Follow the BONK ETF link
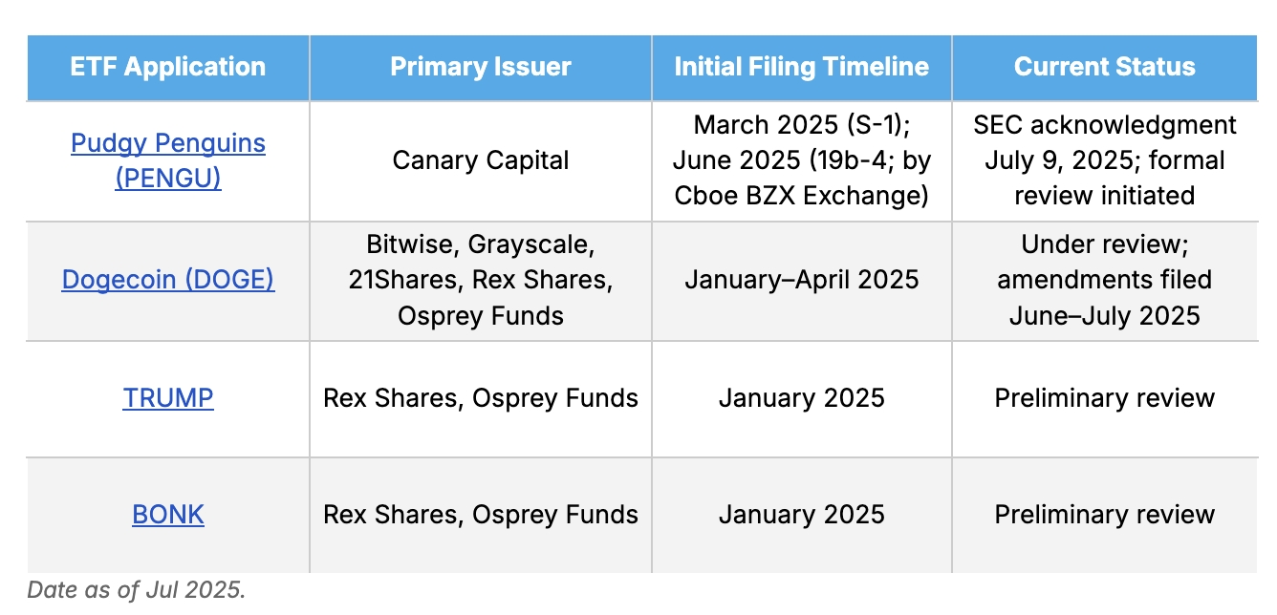 168,515
